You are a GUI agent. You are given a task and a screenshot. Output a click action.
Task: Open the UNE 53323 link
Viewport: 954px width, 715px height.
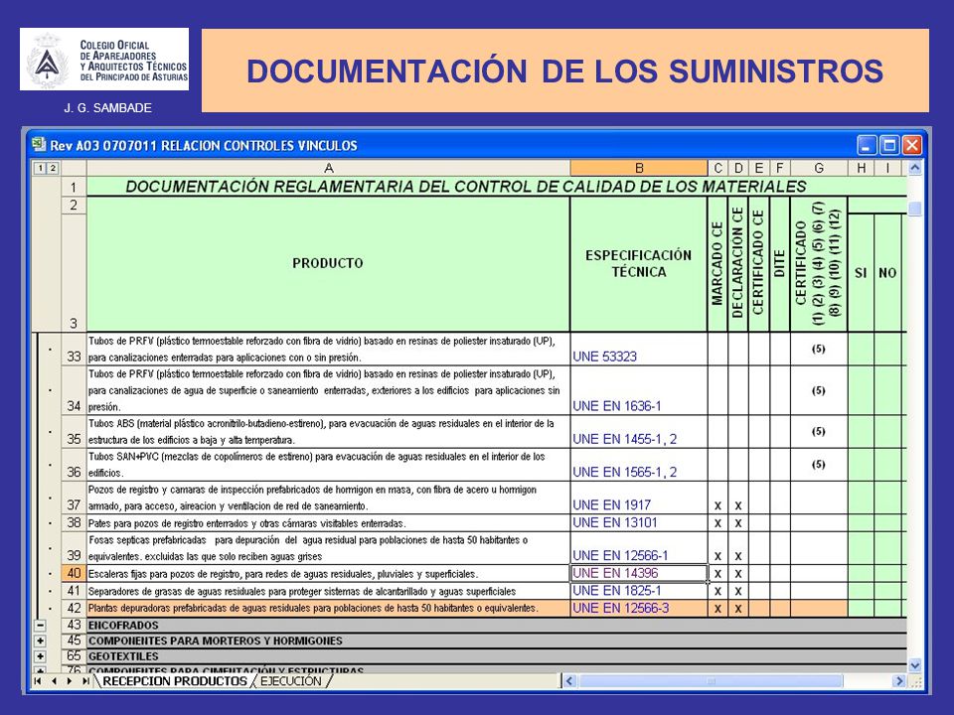coord(605,357)
